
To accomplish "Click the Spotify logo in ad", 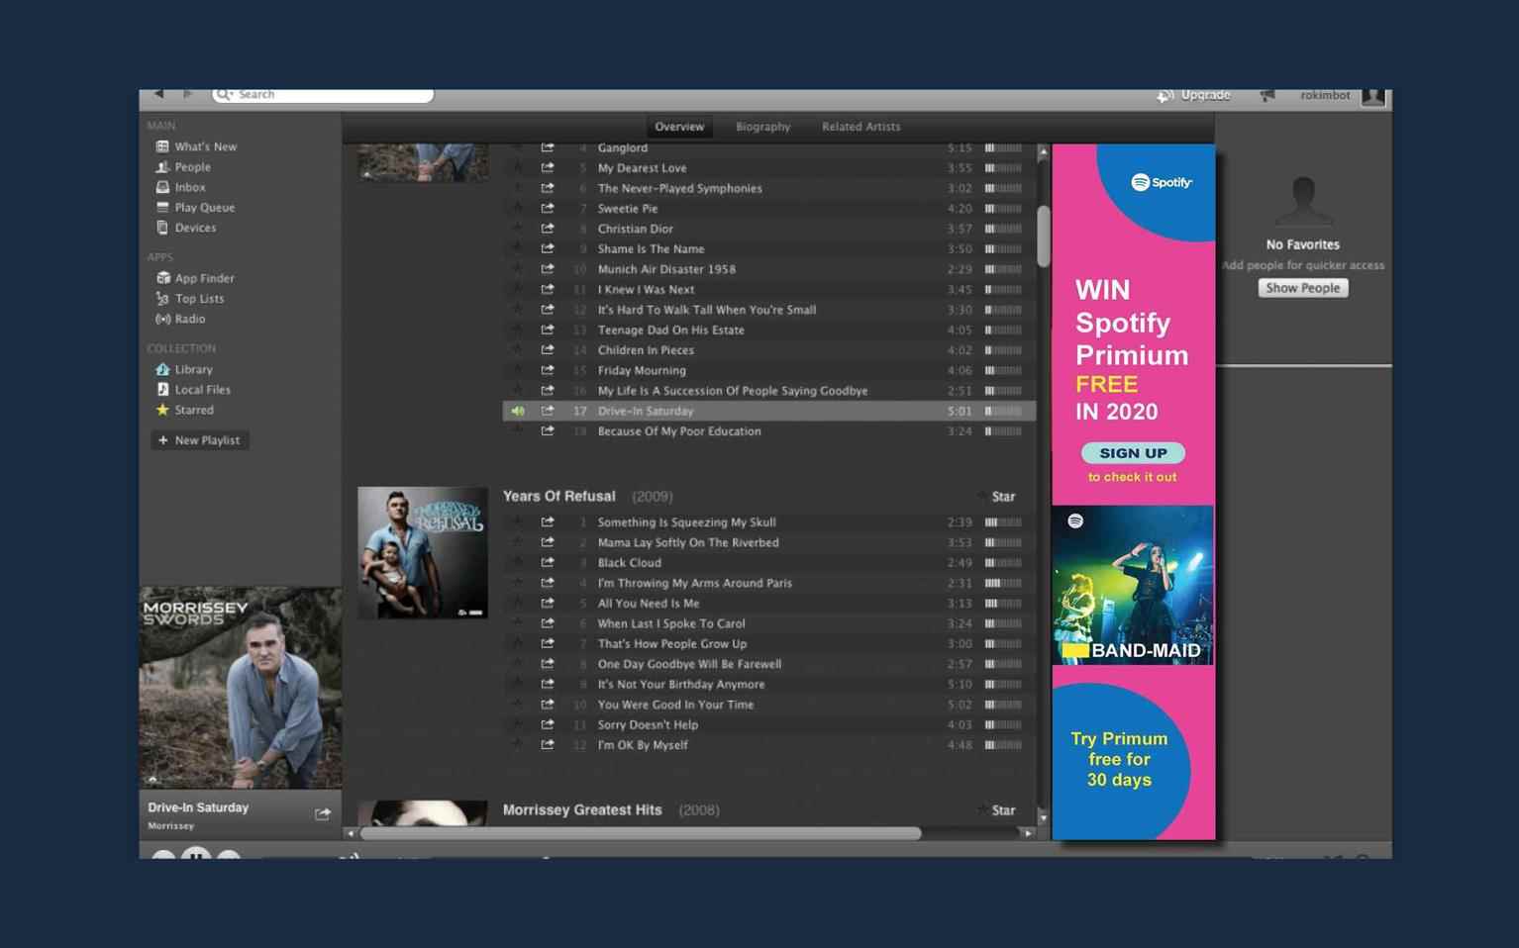I will [1162, 182].
